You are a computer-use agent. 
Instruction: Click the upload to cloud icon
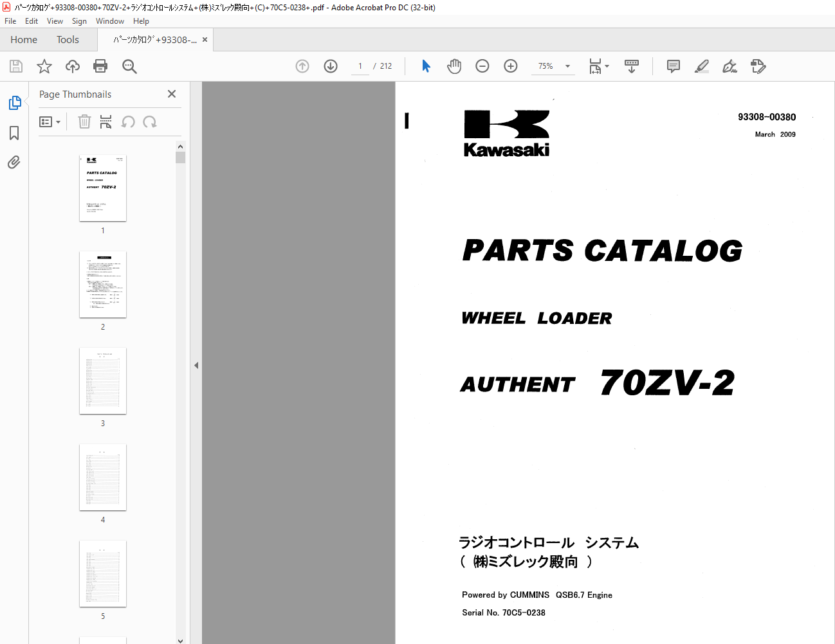(x=73, y=66)
